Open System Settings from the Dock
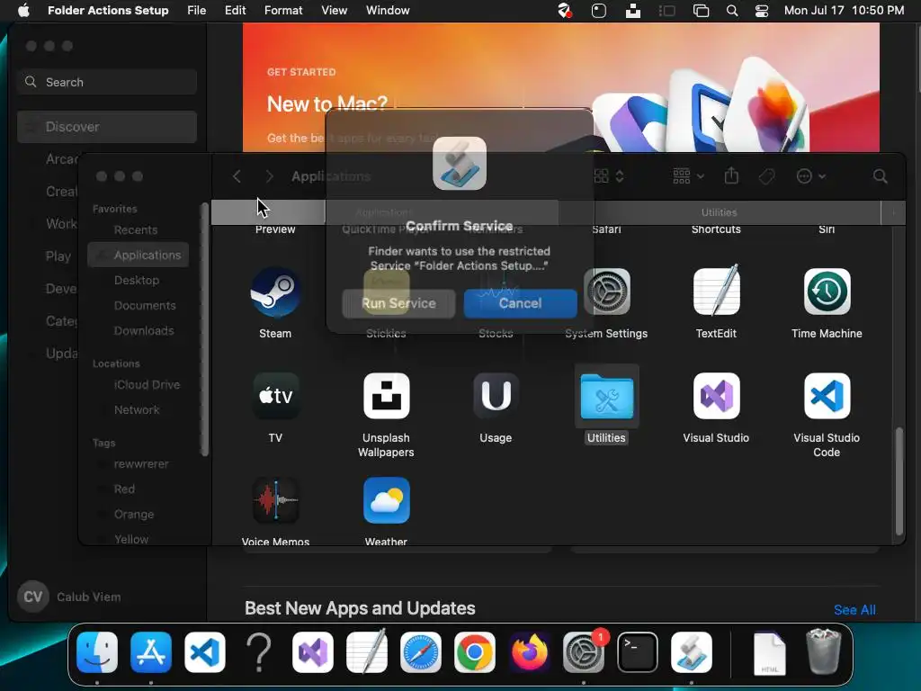The height and width of the screenshot is (691, 921). (x=583, y=652)
